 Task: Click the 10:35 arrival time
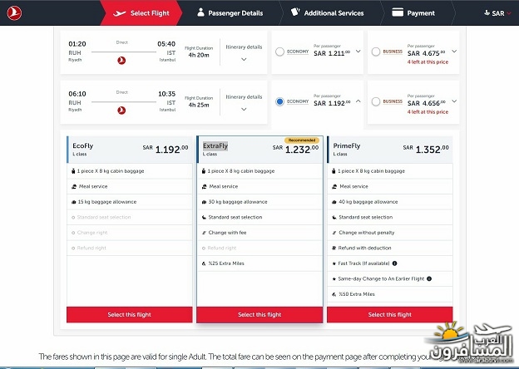pos(166,94)
